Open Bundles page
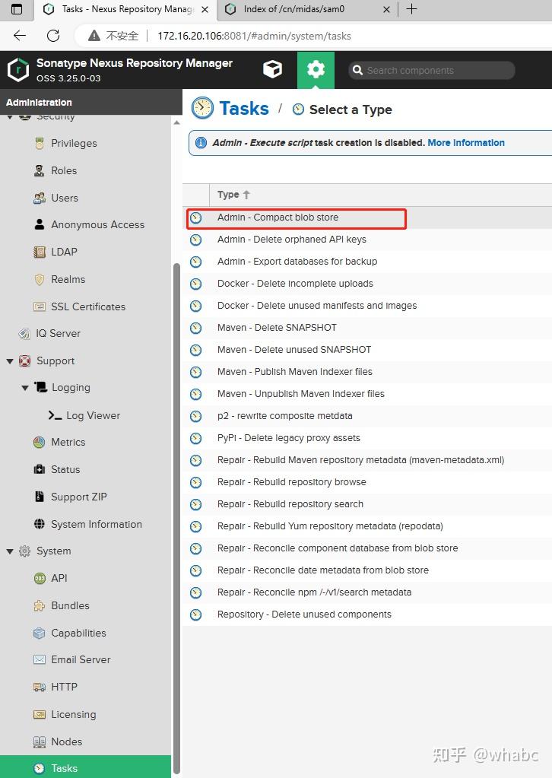Viewport: 552px width, 778px height. (70, 606)
